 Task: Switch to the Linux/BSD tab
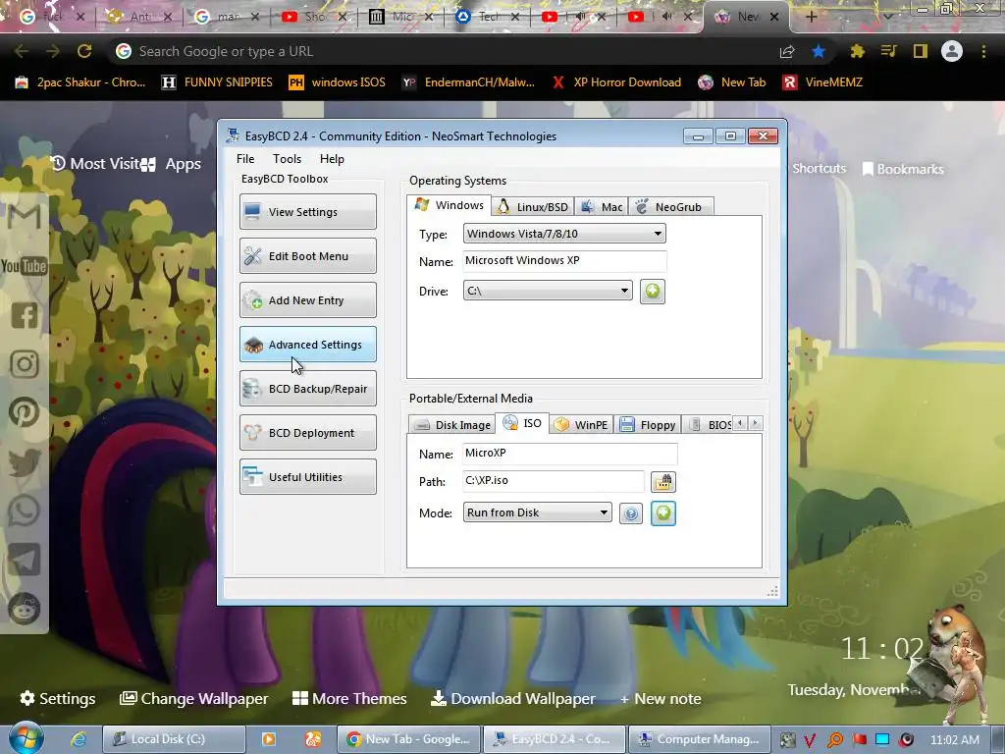[x=533, y=207]
